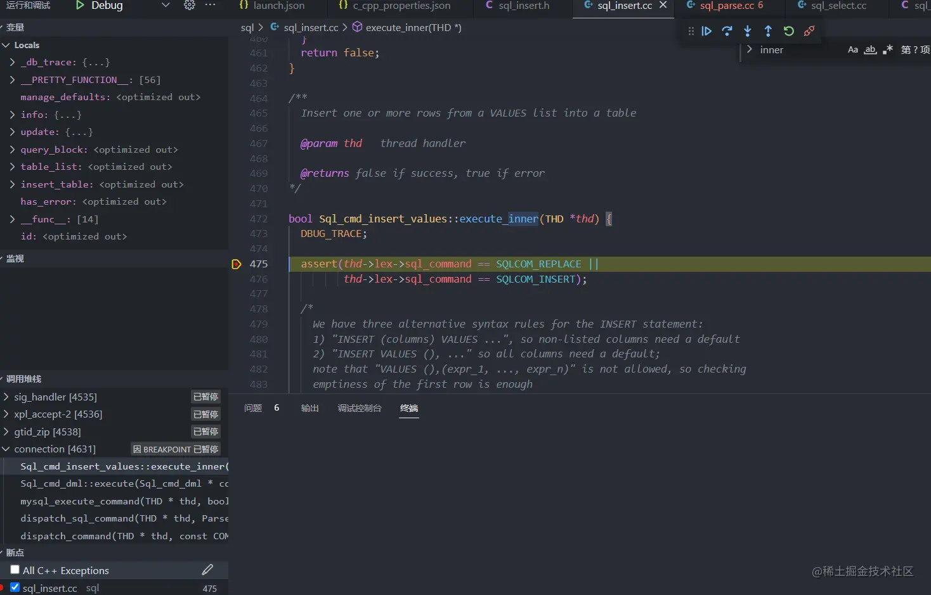Toggle regular expression search option
Screen dimensions: 931x595
pos(888,50)
